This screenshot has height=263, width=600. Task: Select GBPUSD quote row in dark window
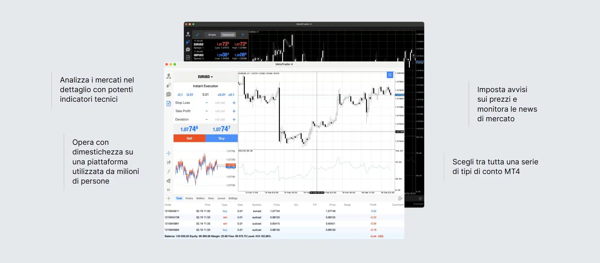(x=220, y=55)
